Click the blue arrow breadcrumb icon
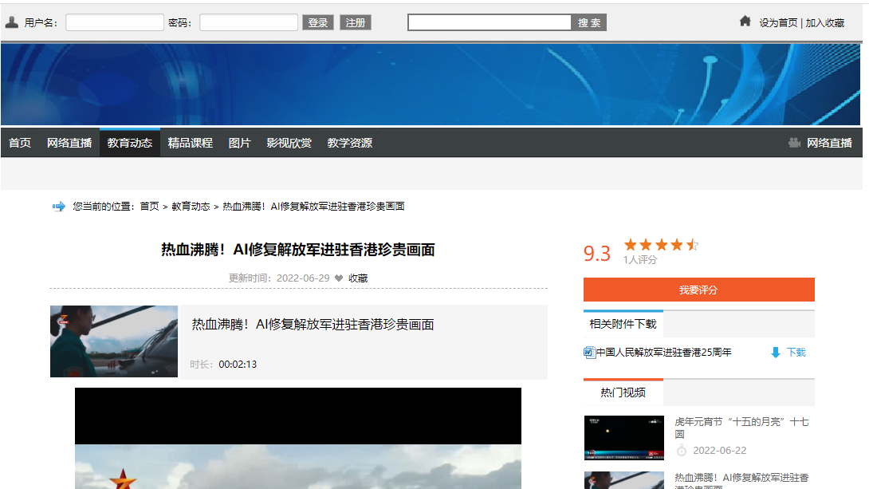Screen dimensions: 869x489 [59, 207]
